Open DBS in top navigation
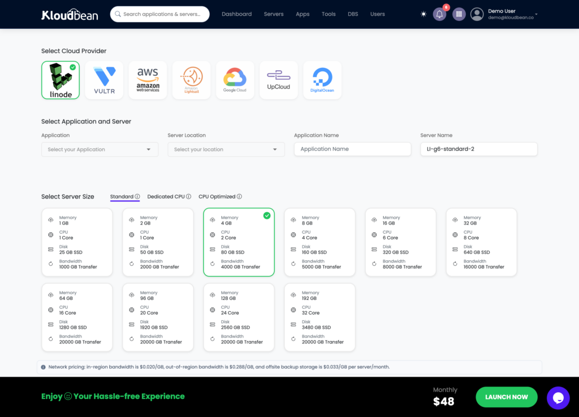 coord(353,14)
